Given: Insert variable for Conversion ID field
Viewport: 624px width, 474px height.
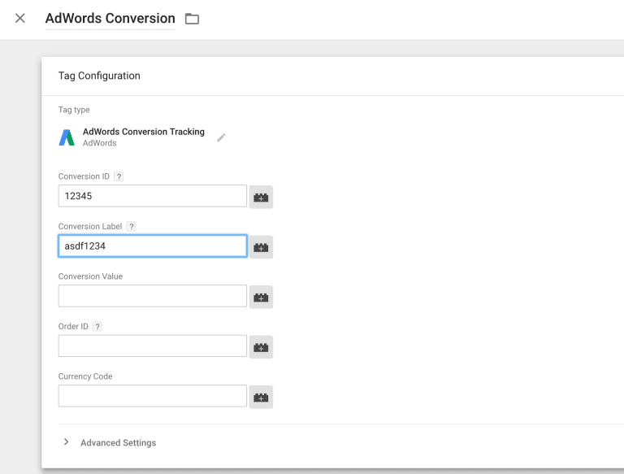Looking at the screenshot, I should [261, 197].
